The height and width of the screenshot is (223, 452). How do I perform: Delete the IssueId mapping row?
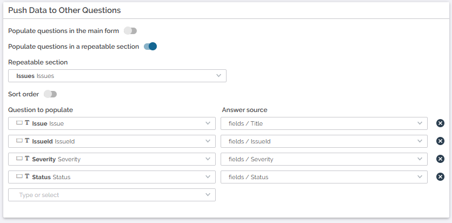point(440,141)
